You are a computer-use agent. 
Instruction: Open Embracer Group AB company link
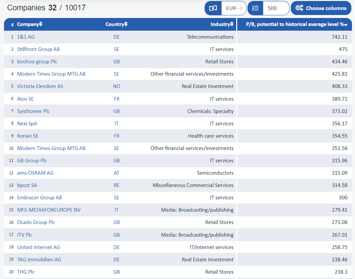[x=39, y=198]
